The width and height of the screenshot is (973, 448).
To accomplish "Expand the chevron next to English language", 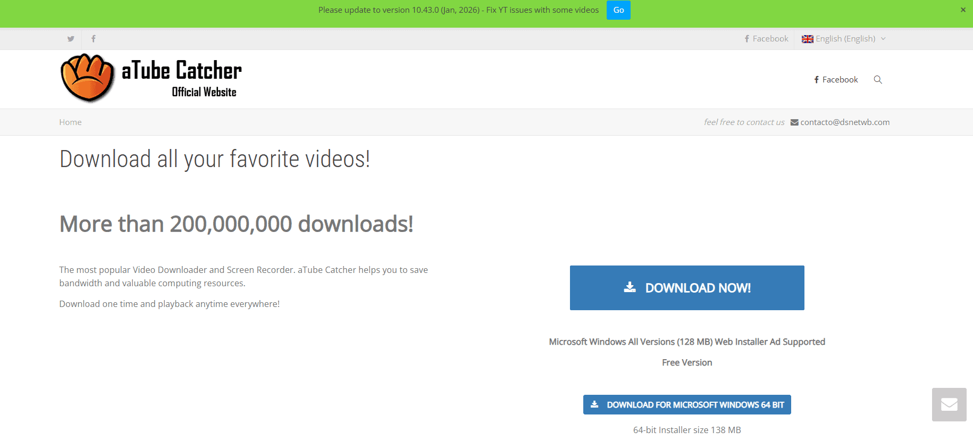I will point(883,39).
